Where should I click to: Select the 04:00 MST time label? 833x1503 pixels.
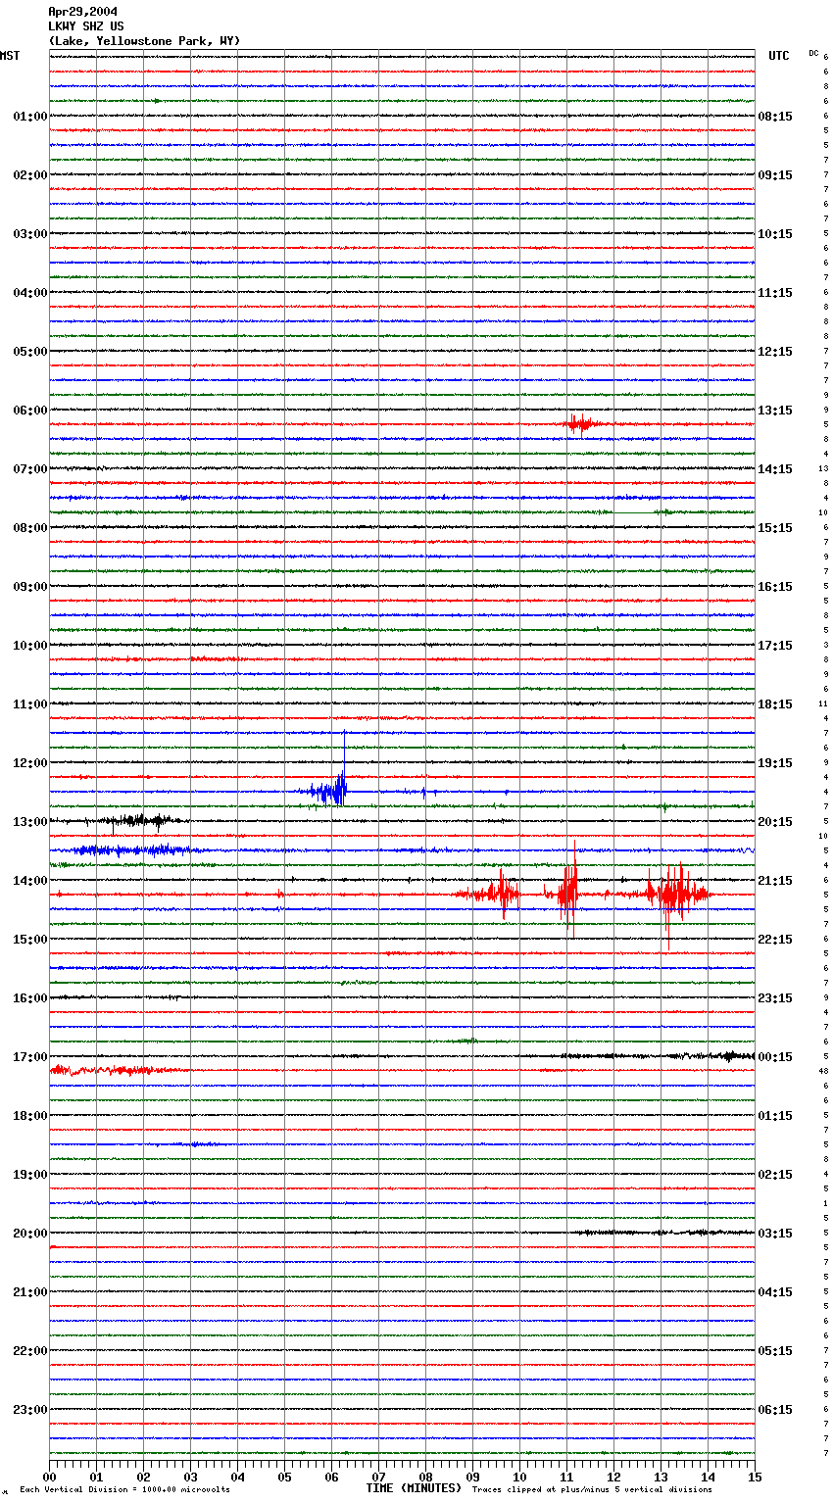[29, 293]
